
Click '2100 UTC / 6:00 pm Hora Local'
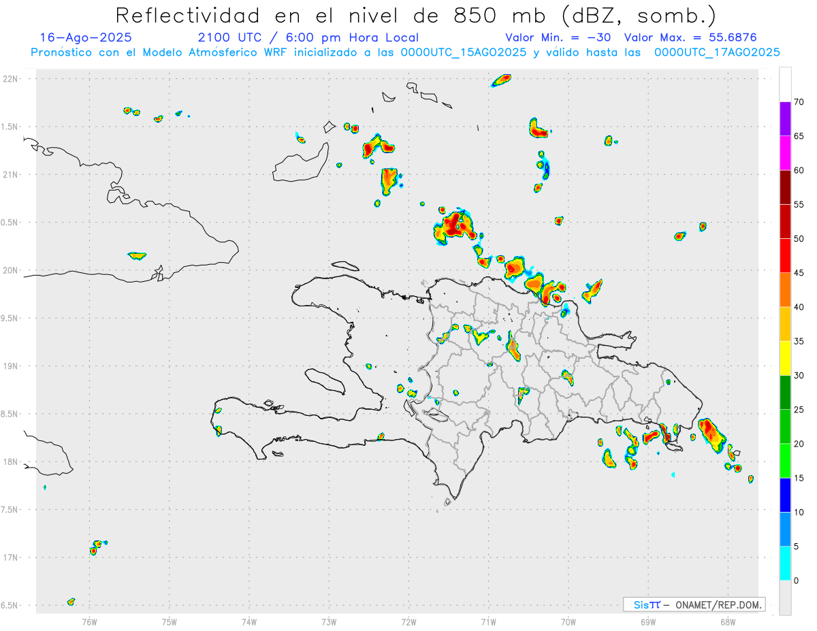tap(308, 37)
